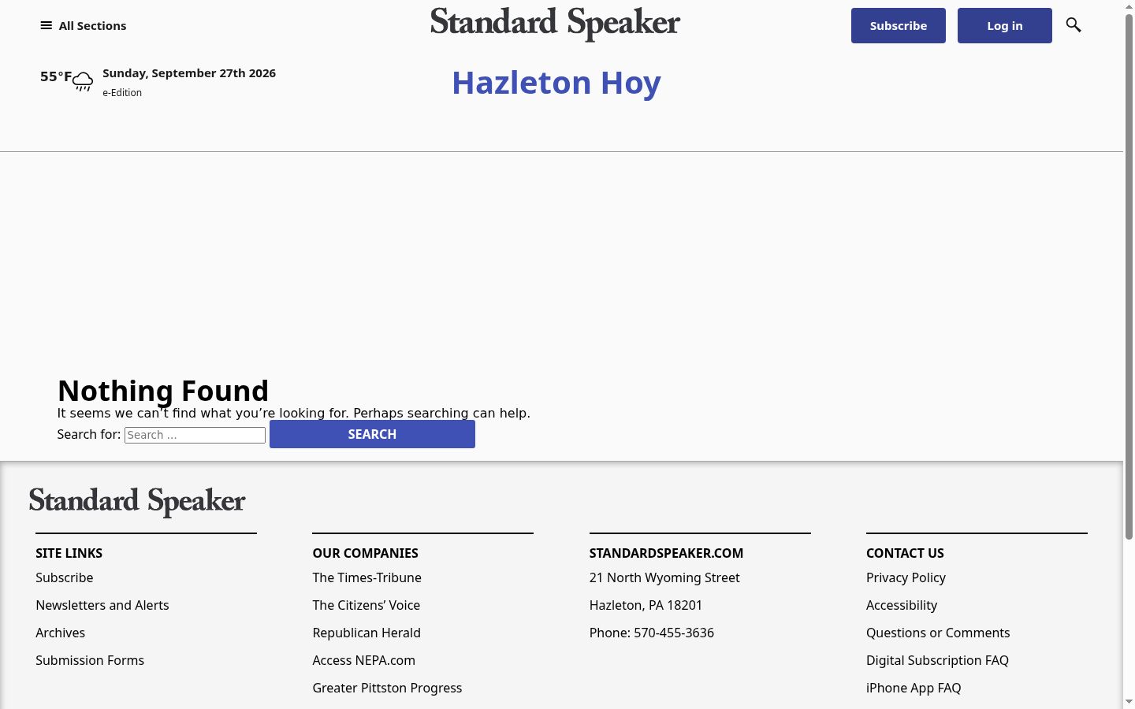Open the Accessibility footer link

point(902,605)
